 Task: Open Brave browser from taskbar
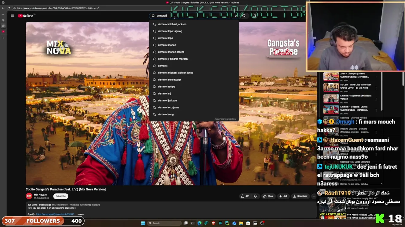click(213, 223)
